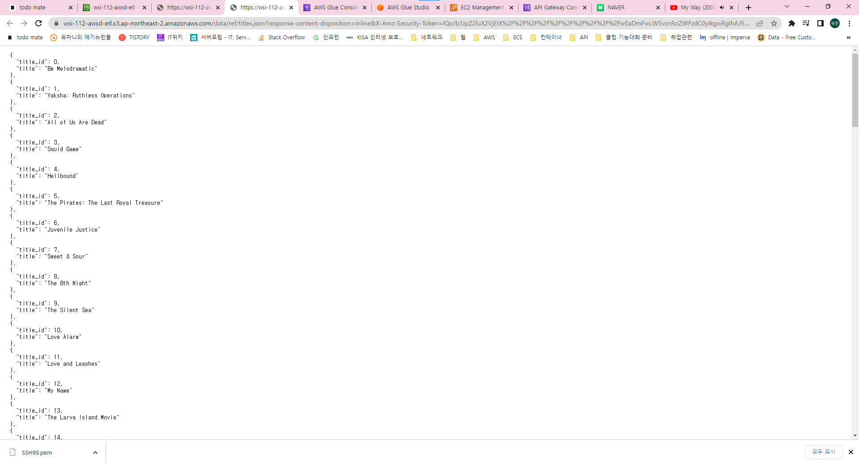The width and height of the screenshot is (859, 465).
Task: Mute the My Way YouTube tab audio
Action: pos(722,8)
